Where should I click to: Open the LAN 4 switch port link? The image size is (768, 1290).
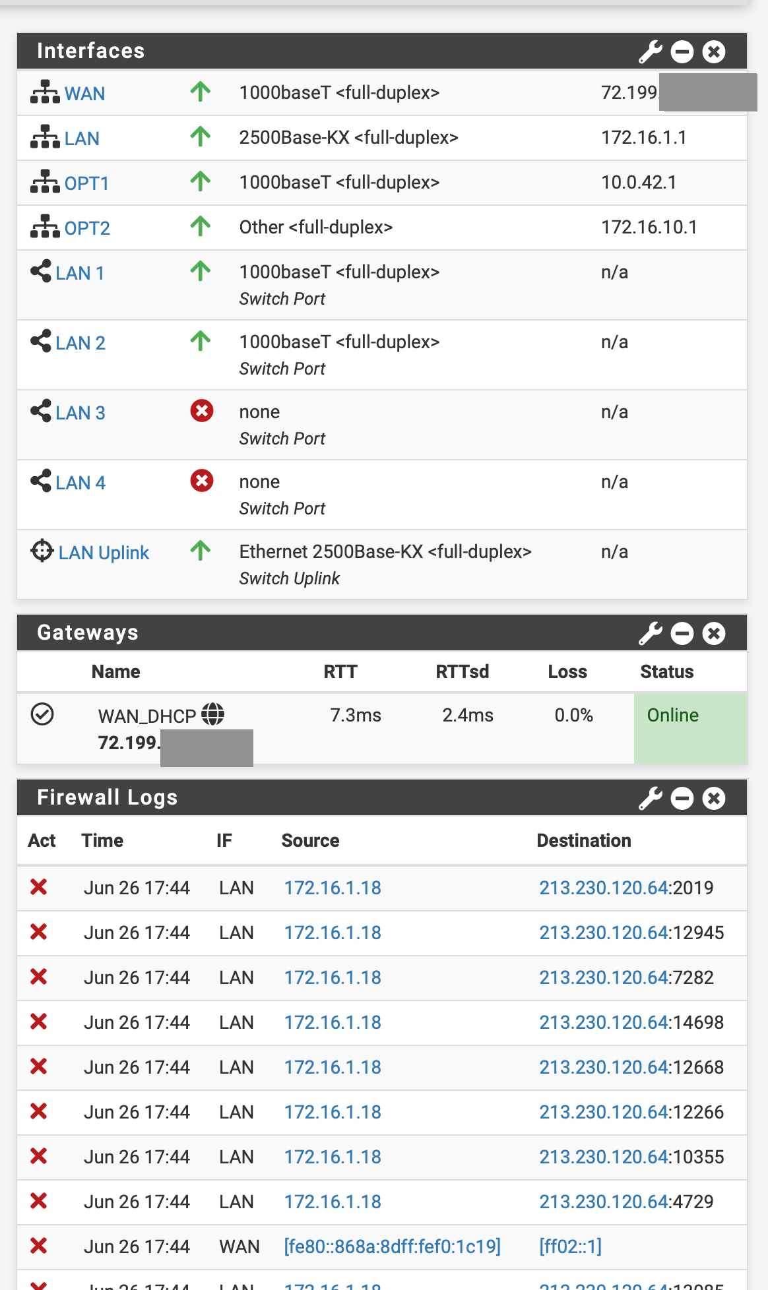click(80, 483)
